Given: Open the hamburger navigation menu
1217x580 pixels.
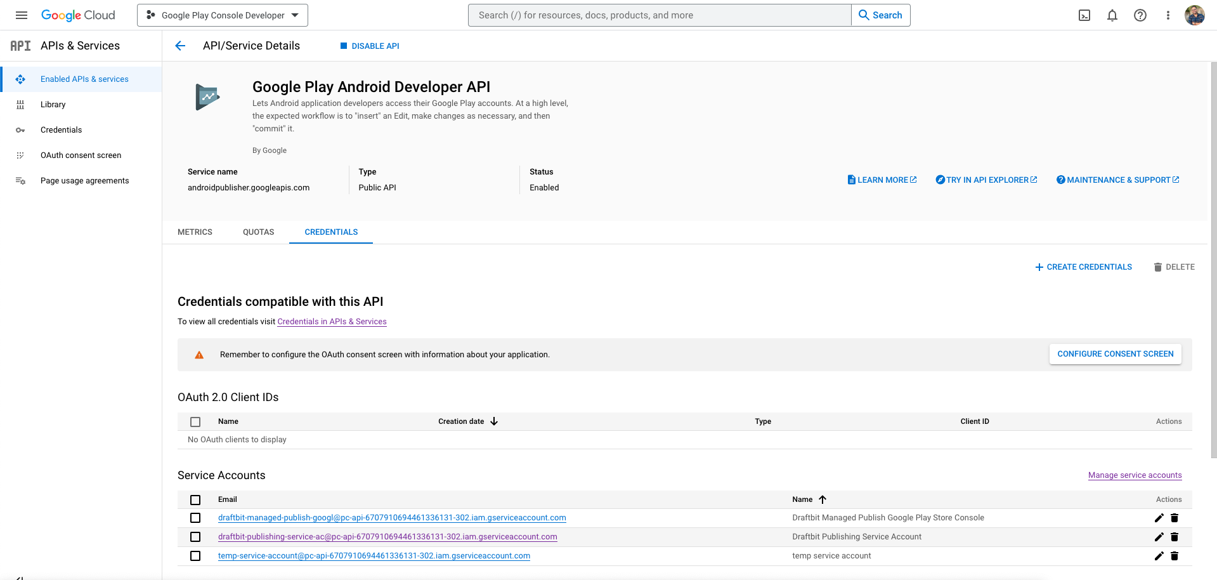Looking at the screenshot, I should (22, 15).
